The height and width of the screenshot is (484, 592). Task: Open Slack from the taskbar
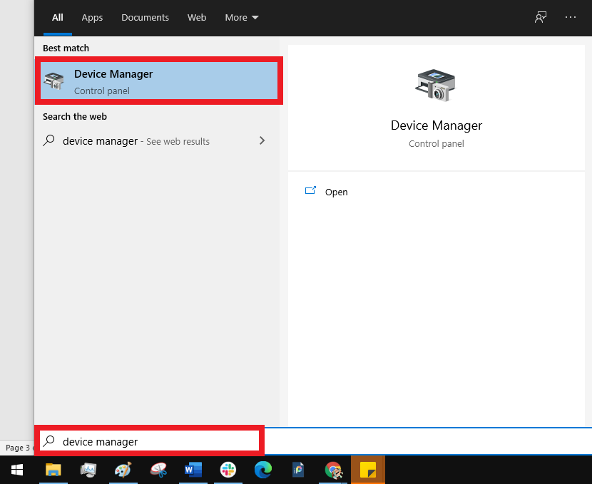[x=228, y=470]
